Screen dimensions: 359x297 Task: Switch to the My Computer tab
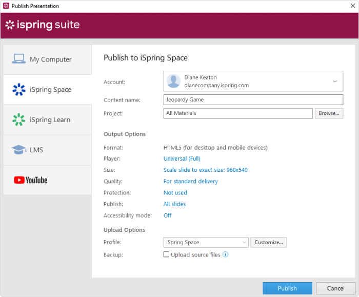47,60
